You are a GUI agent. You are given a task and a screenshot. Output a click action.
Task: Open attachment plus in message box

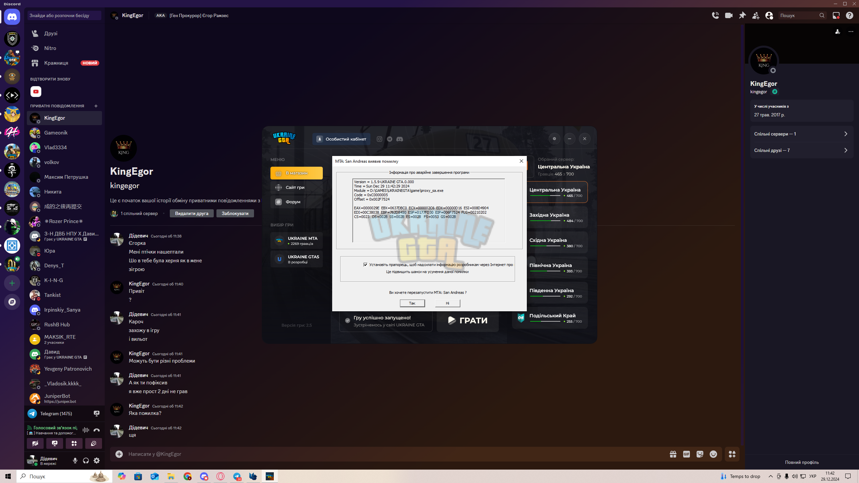119,454
